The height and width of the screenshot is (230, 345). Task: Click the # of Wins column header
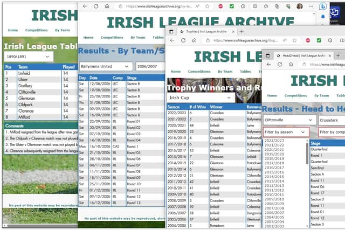click(198, 107)
